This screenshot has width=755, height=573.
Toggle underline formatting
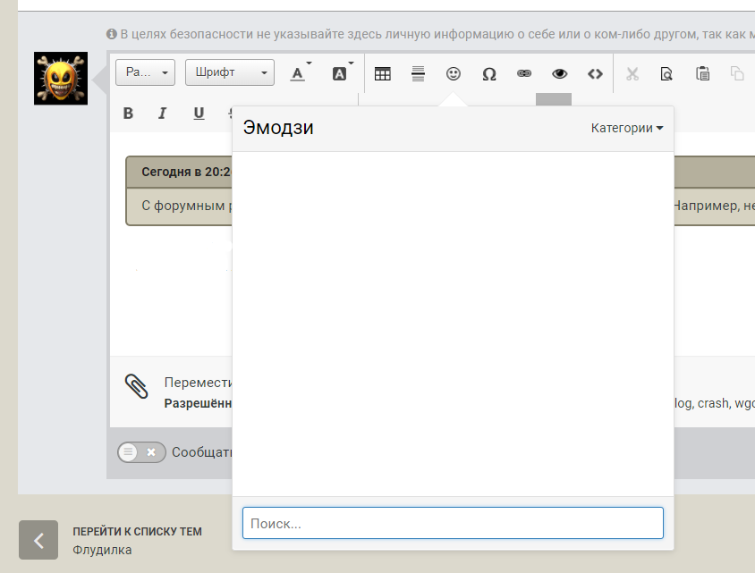click(x=199, y=113)
